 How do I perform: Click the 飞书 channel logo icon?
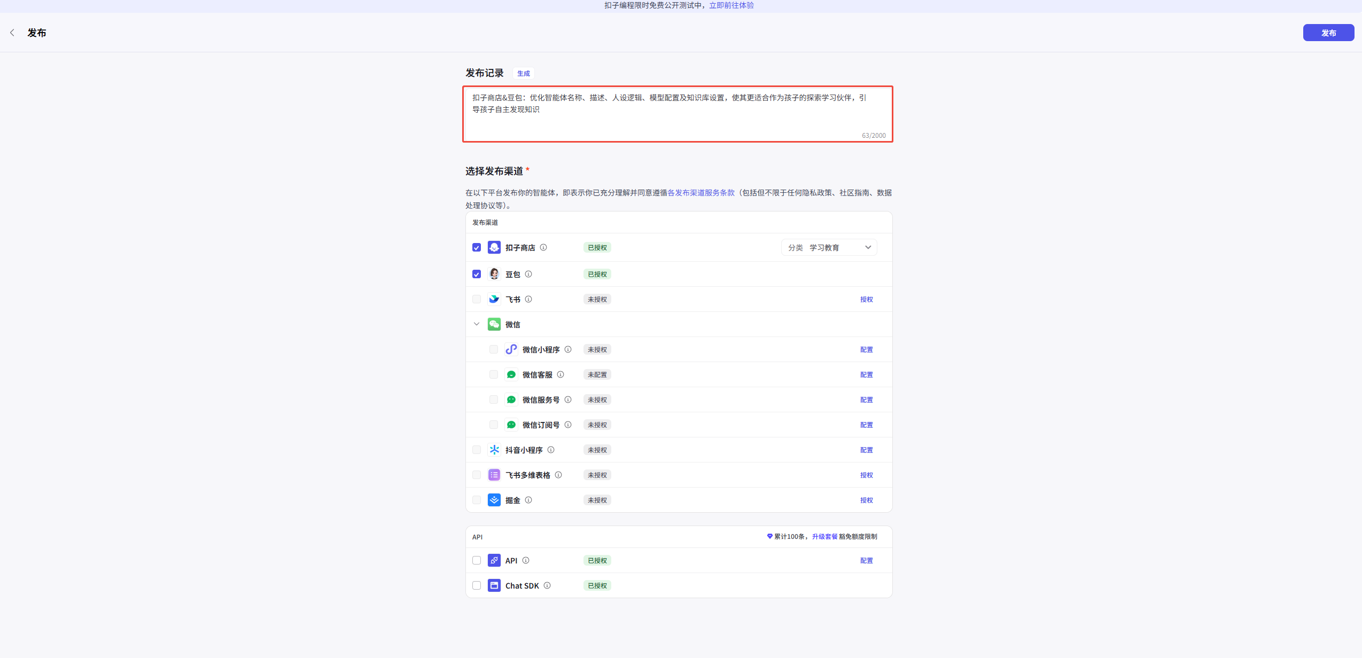point(494,299)
